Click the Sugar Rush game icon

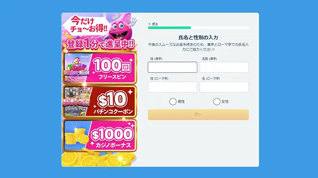click(x=76, y=68)
